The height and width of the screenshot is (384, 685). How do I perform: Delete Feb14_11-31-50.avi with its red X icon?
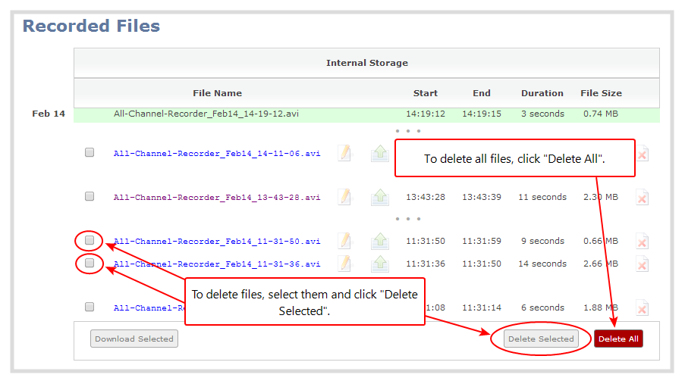642,242
